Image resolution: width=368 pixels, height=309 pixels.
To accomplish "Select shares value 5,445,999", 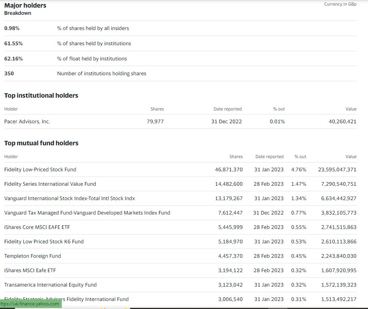I will click(x=230, y=227).
